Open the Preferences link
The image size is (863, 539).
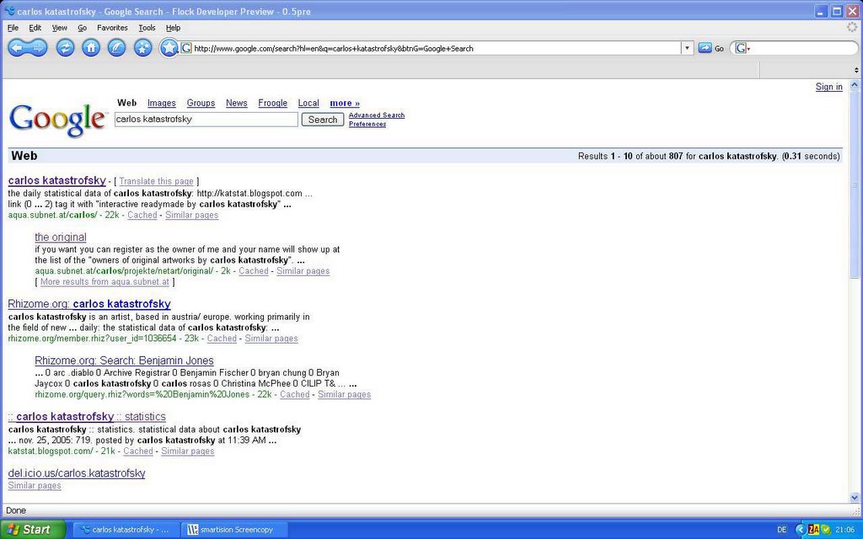367,124
